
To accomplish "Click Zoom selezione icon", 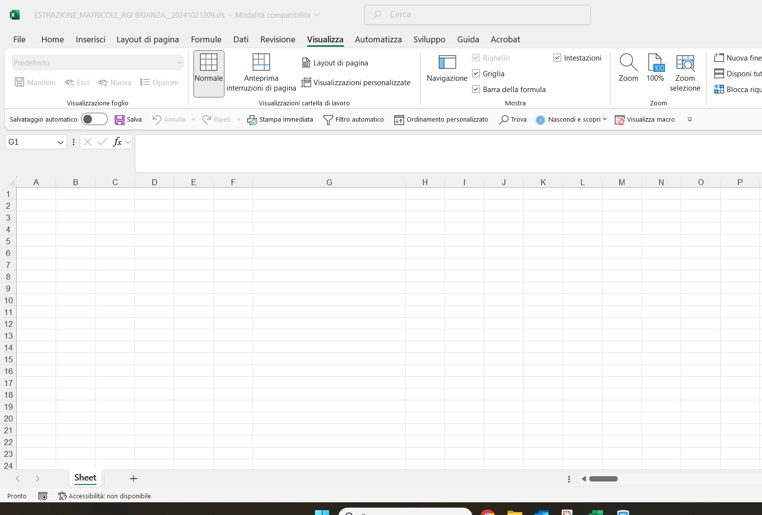I will [x=685, y=63].
